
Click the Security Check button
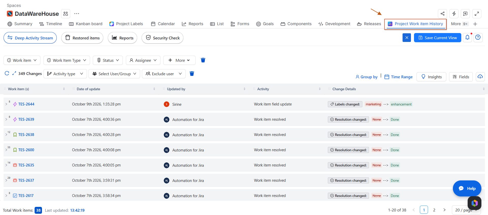[162, 38]
